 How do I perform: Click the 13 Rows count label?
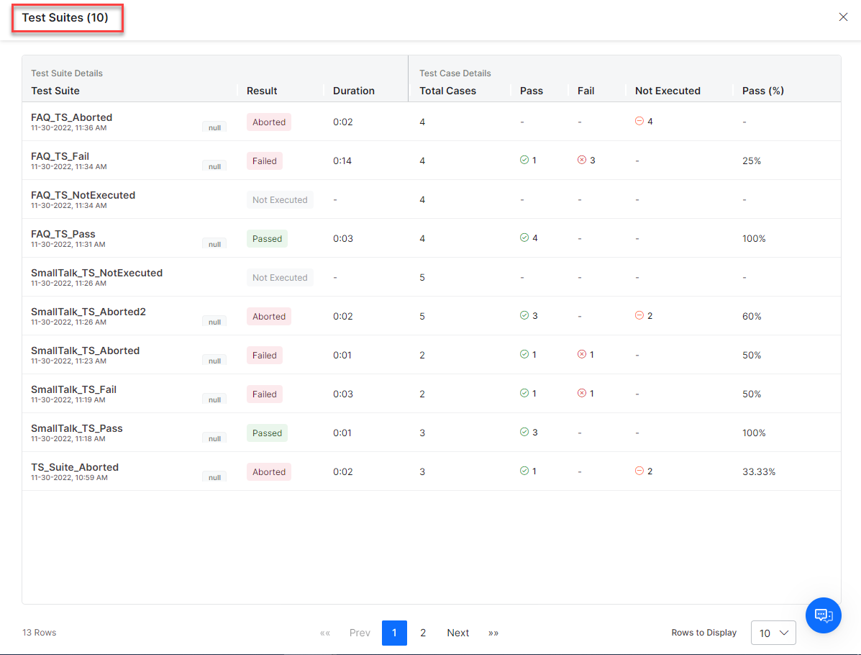[39, 633]
